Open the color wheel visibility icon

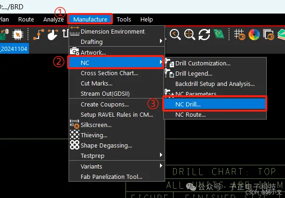coord(254,35)
